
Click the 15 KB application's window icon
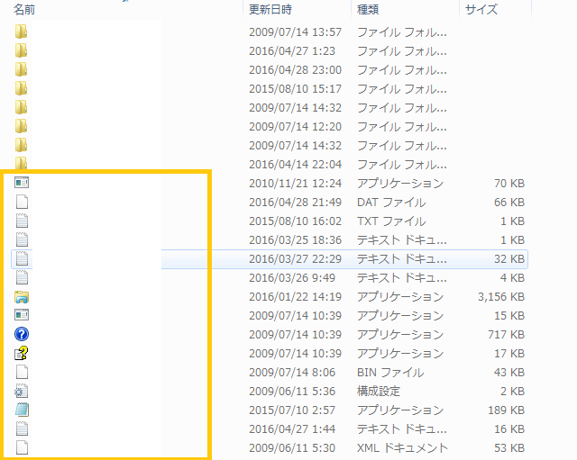pos(22,315)
